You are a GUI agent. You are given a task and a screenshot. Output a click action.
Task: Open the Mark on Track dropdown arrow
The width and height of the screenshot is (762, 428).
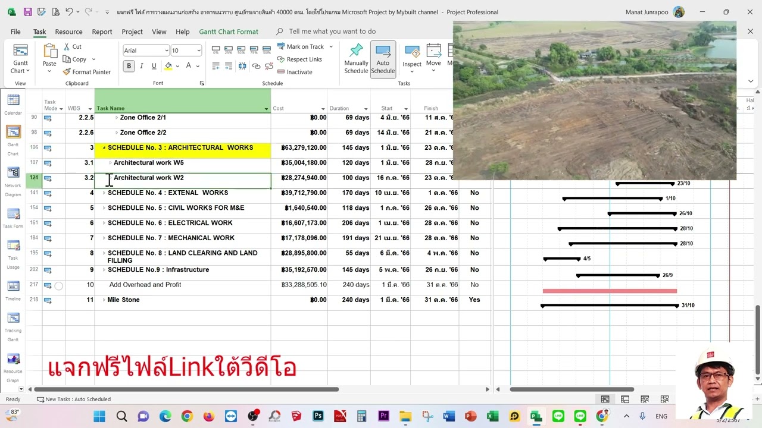(331, 46)
